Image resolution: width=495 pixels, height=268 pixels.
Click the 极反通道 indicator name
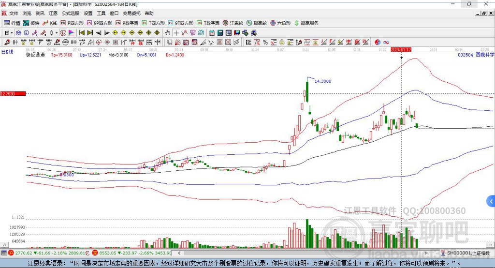[x=35, y=55]
